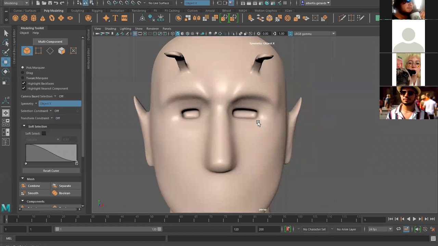Create a polygon torus from the shelf
This screenshot has height=246, width=438.
tap(52, 18)
